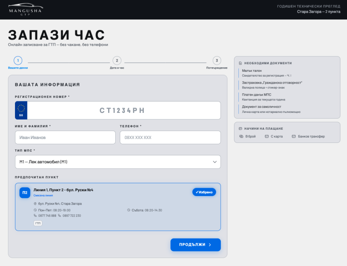
Task: Click phone number 0897 722 230
Action: point(72,216)
